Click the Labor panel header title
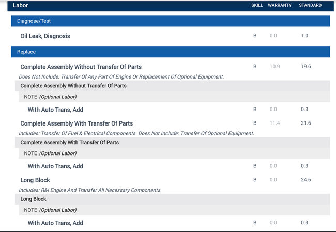The image size is (336, 232). (x=21, y=5)
